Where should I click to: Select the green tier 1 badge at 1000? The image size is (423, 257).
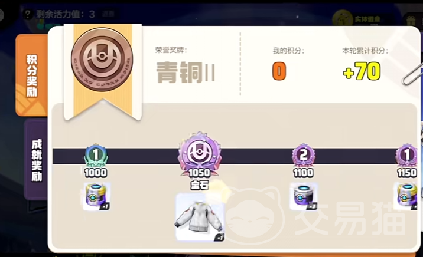(x=96, y=155)
